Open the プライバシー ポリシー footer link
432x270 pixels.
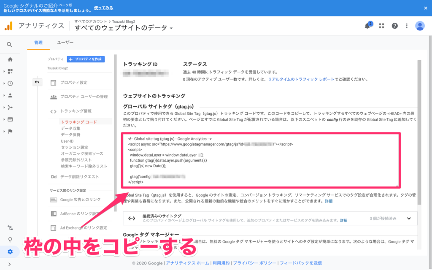(x=254, y=263)
